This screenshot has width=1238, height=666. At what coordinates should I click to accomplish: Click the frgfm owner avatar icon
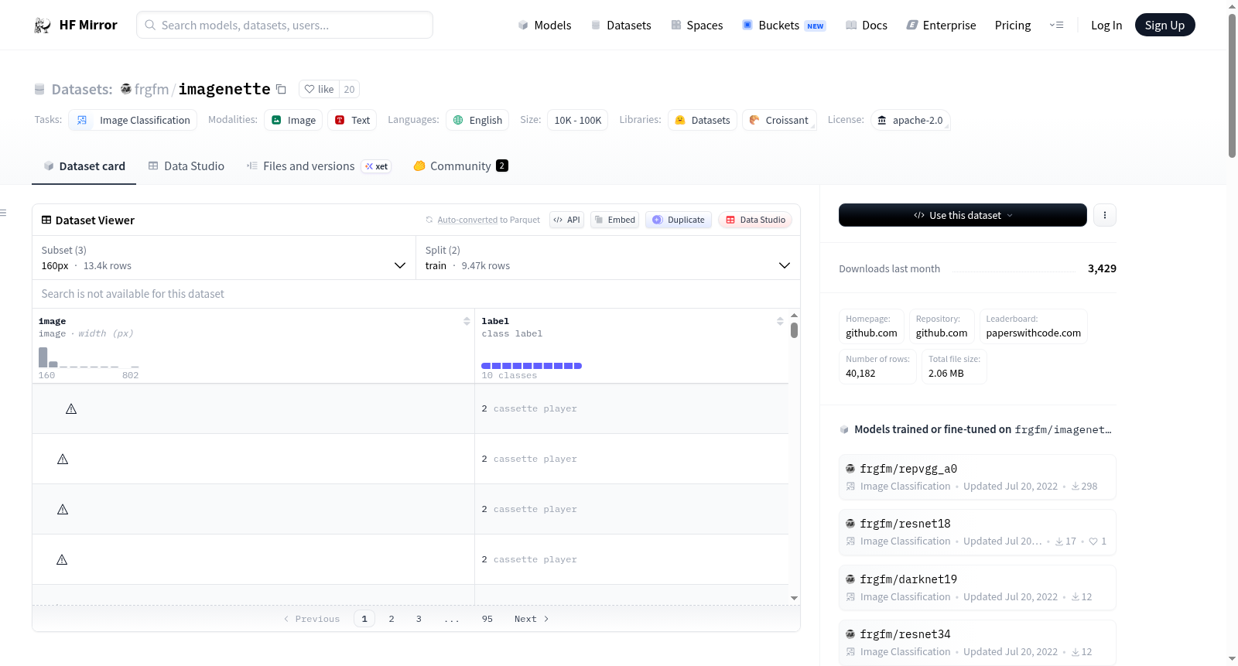[126, 89]
